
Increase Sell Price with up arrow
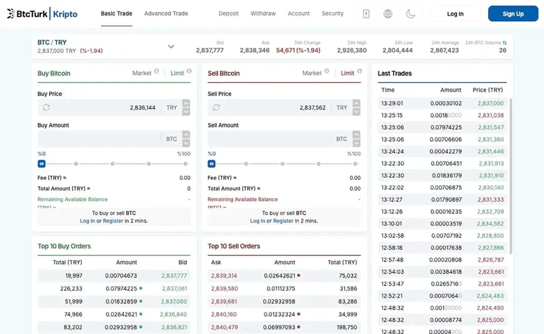(356, 103)
